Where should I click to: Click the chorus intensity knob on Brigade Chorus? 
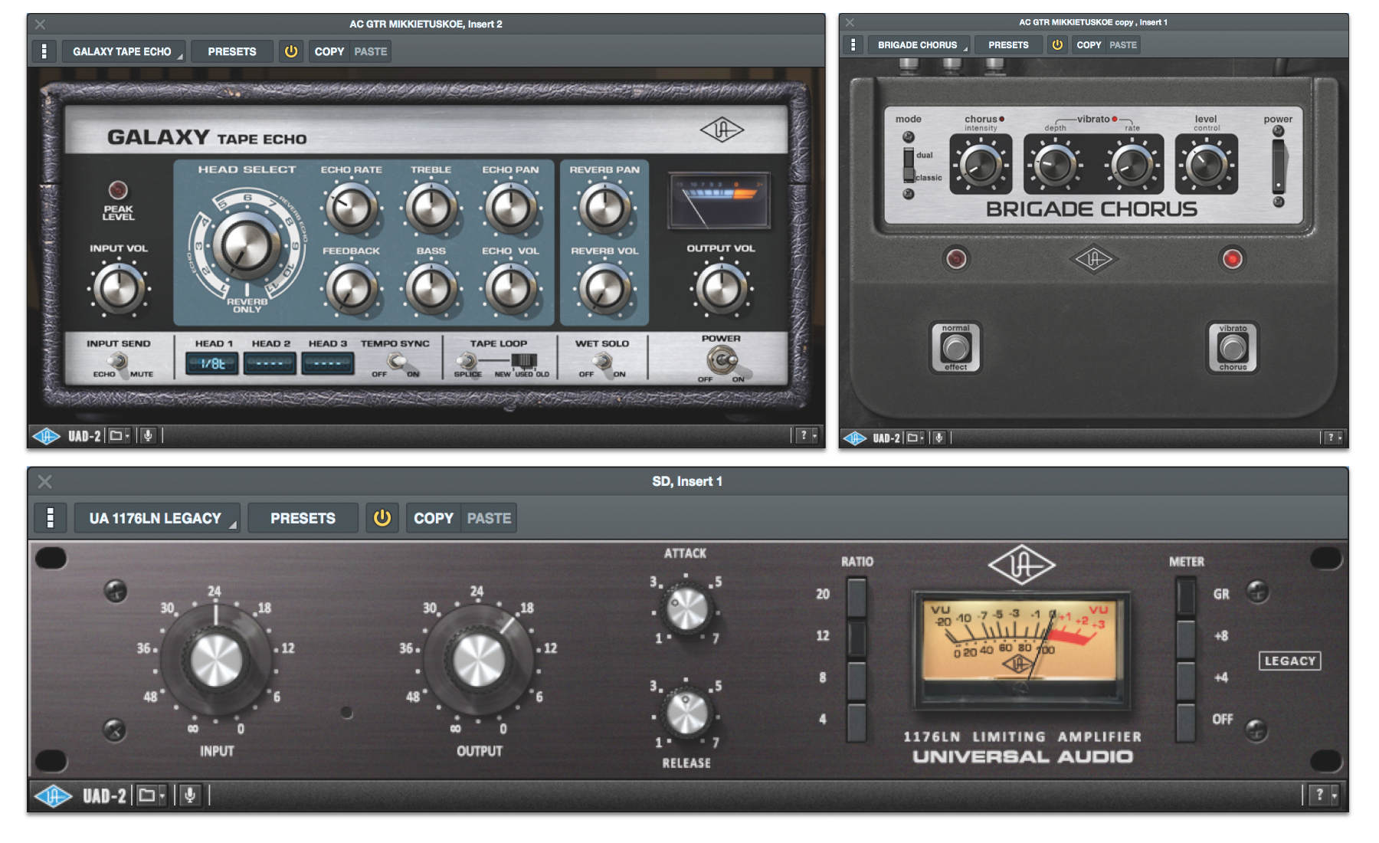[980, 165]
